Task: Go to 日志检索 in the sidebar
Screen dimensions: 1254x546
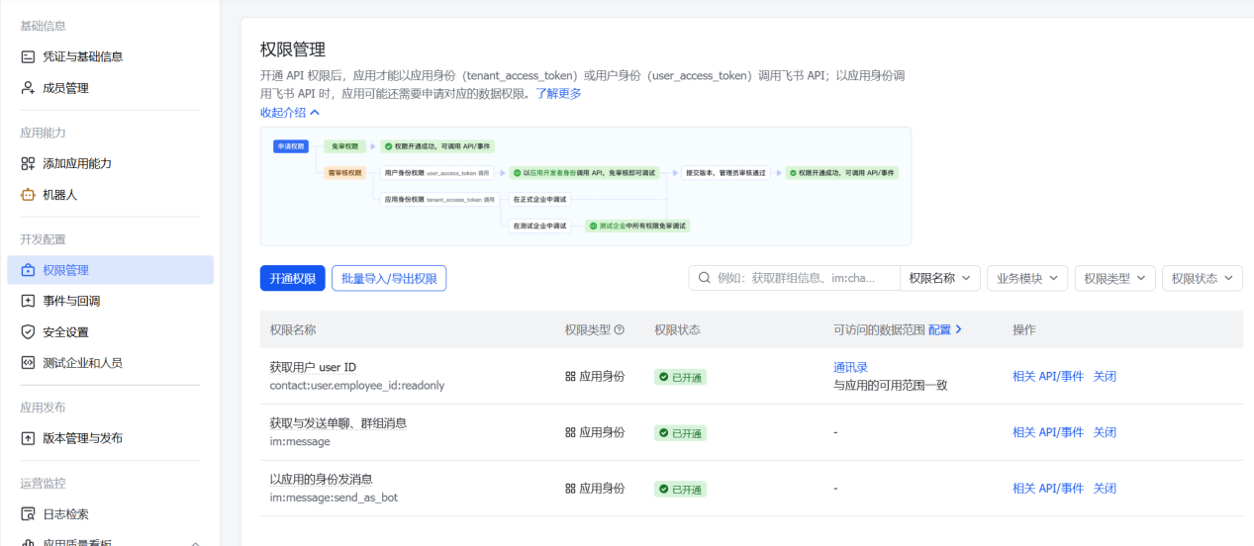Action: (x=65, y=514)
